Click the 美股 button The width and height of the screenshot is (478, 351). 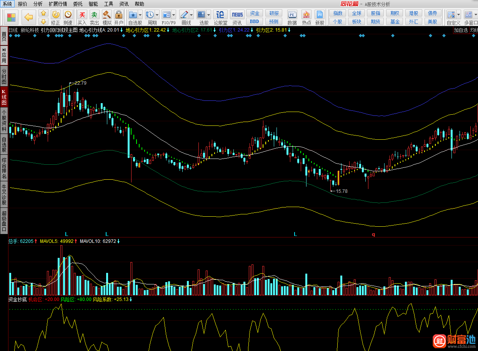coord(432,22)
